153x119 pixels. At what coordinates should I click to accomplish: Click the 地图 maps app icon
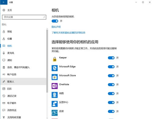tap(54, 95)
